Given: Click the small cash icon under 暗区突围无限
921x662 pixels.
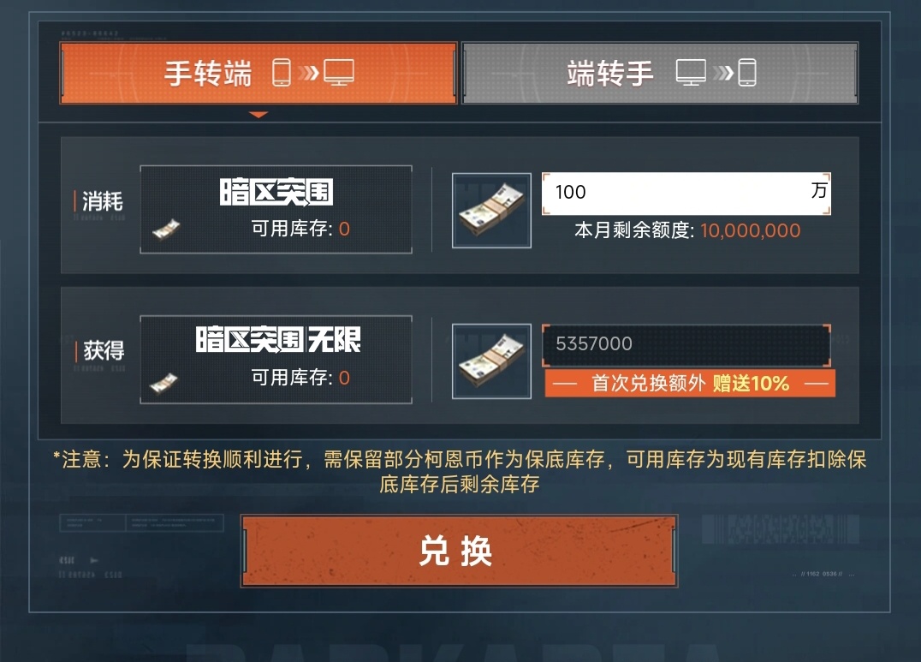Looking at the screenshot, I should [x=163, y=383].
